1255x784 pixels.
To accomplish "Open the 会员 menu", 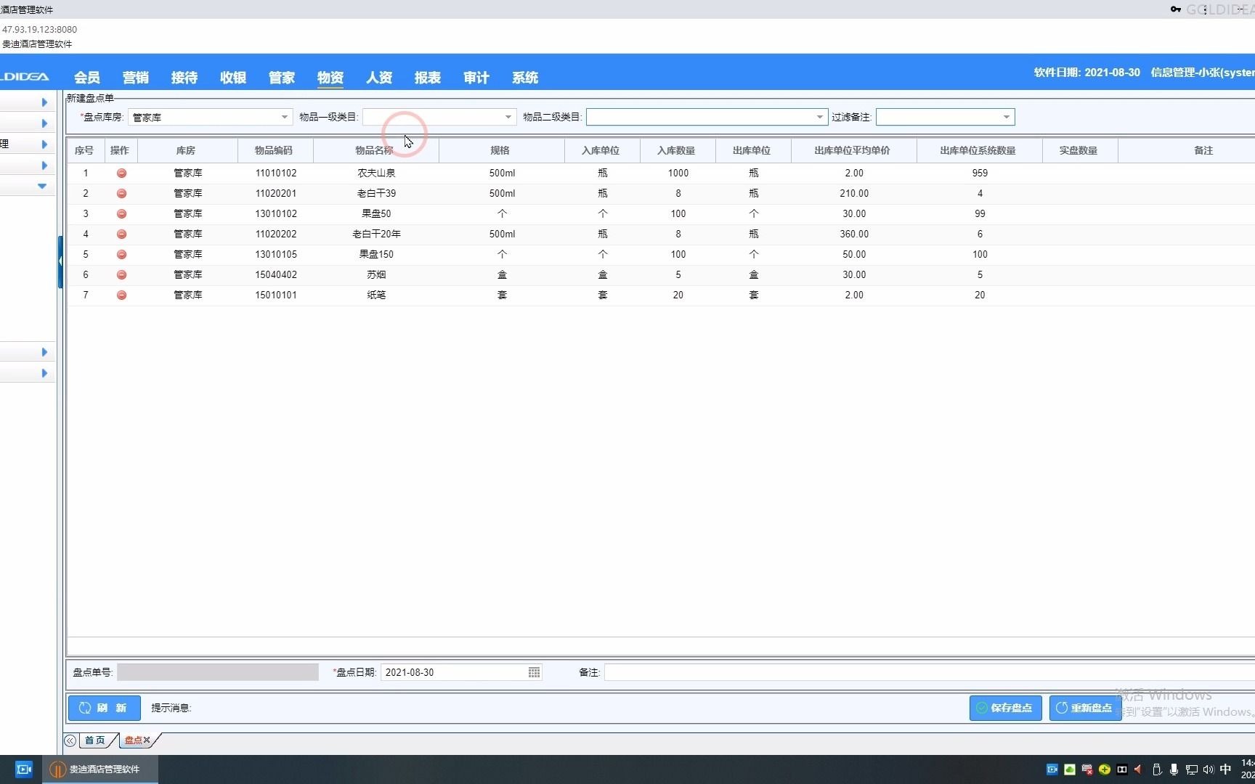I will 87,78.
